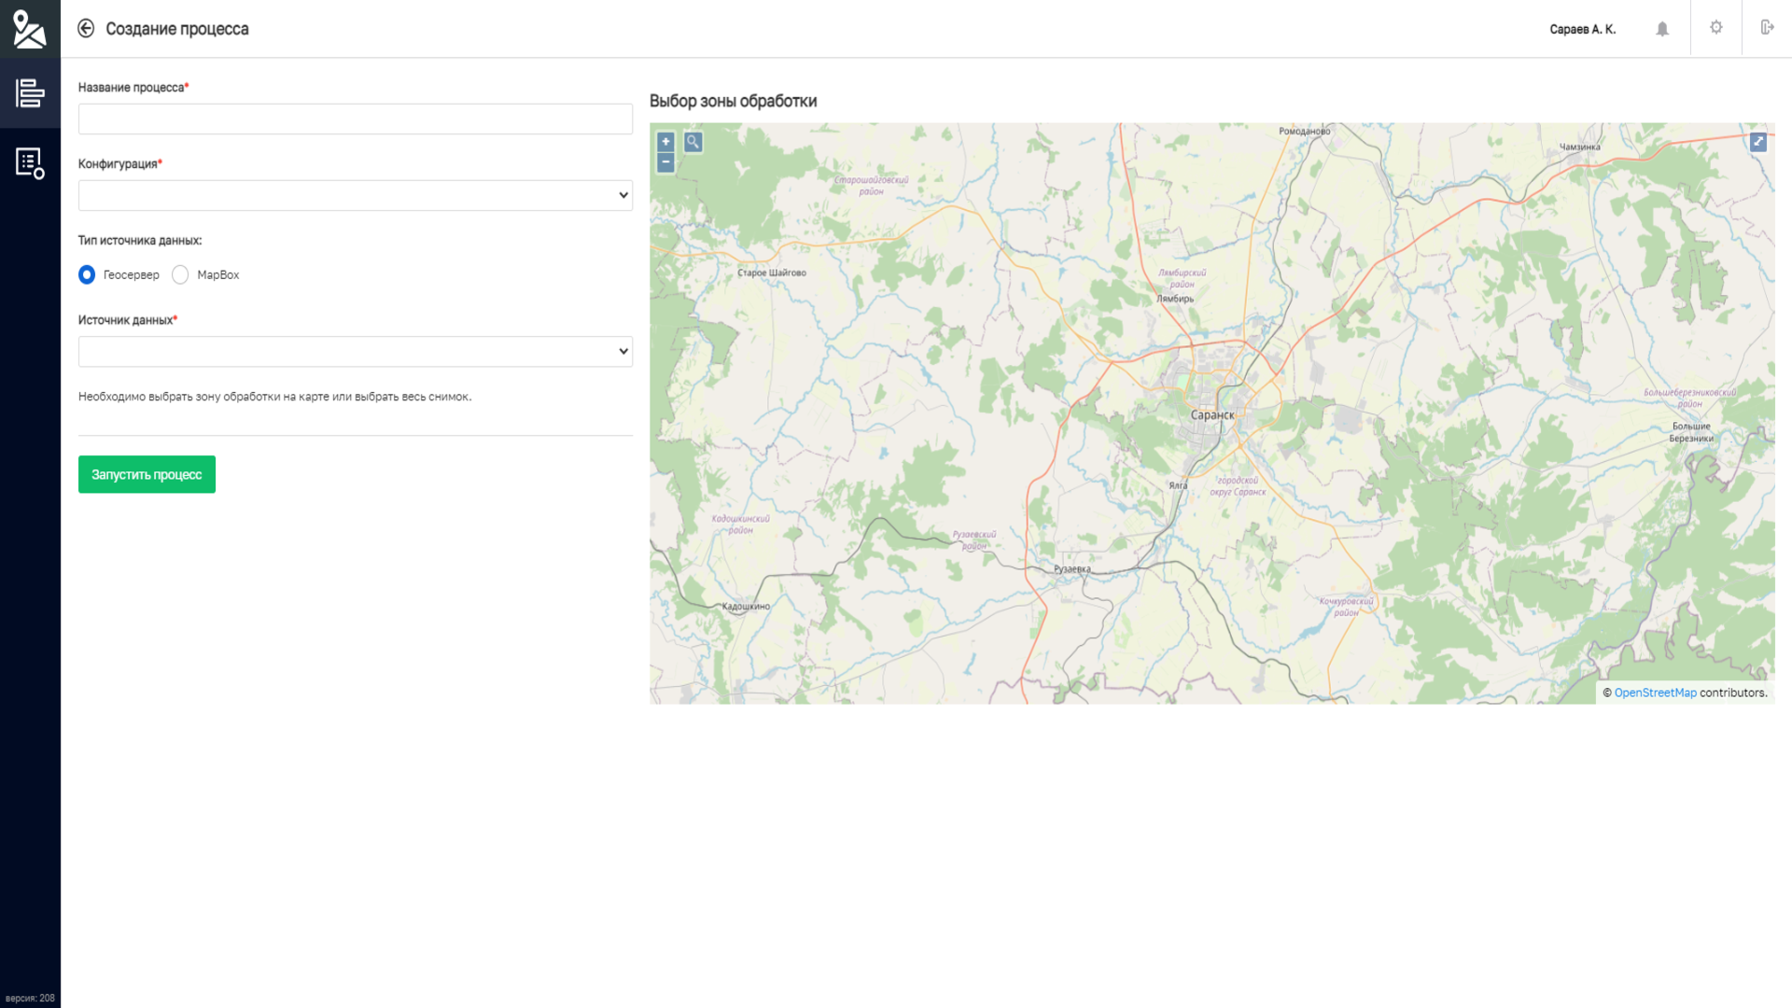Screen dimensions: 1792x1008
Task: Expand the Источник данных dropdown
Action: click(356, 352)
